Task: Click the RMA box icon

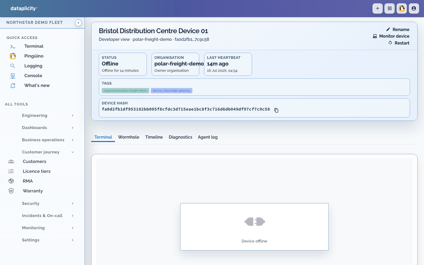Action: pos(11,181)
